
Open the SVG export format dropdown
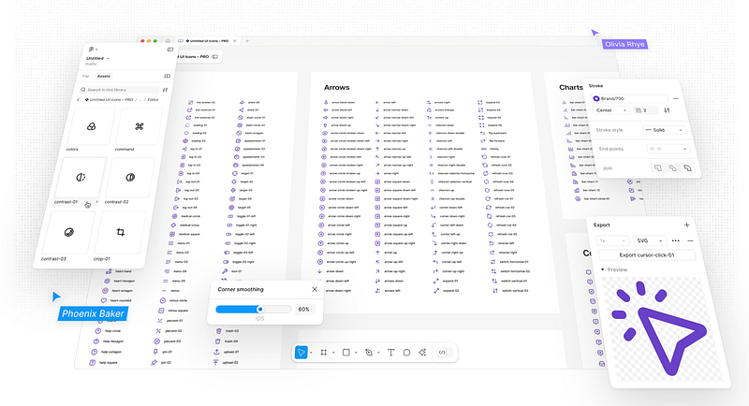point(649,241)
